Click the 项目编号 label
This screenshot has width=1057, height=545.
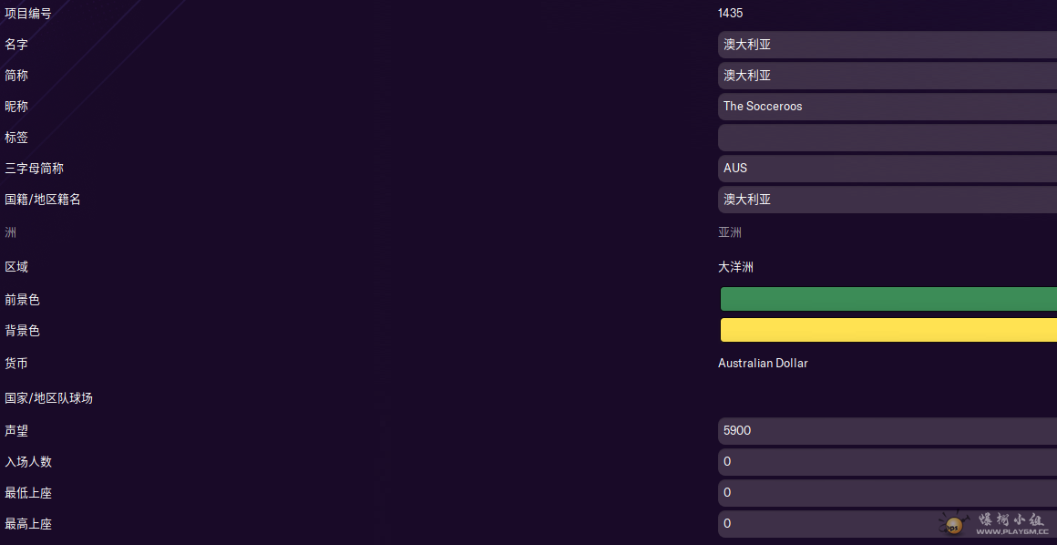[28, 13]
